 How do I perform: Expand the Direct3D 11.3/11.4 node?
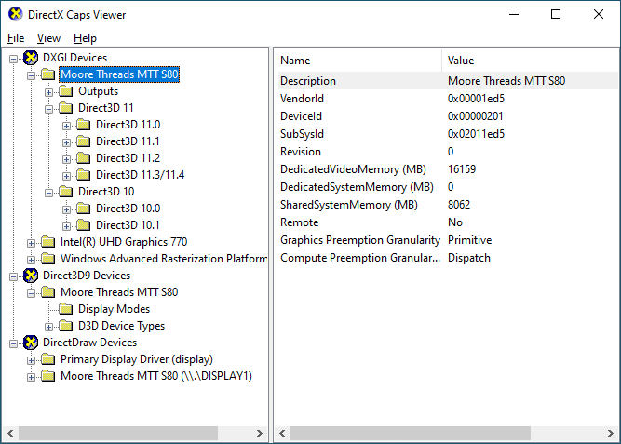(x=66, y=176)
